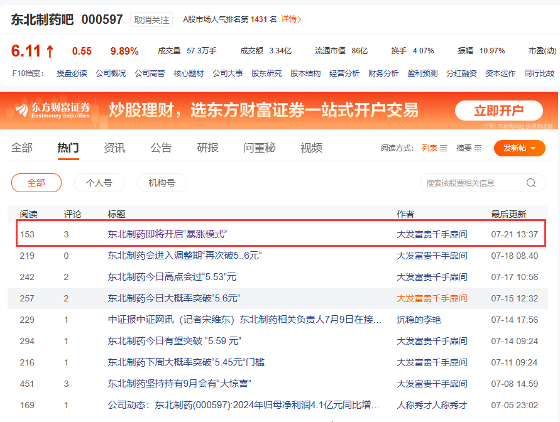Open the 发新帖 dropdown arrow
This screenshot has height=422, width=560.
(533, 148)
